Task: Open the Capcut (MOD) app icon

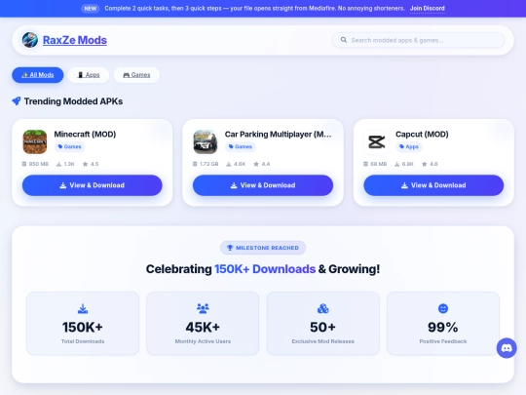Action: tap(376, 141)
